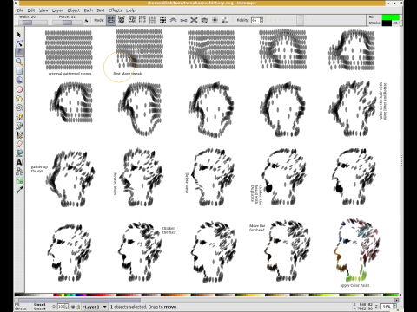Image resolution: width=417 pixels, height=312 pixels.
Task: Toggle the pressure sensitivity icon beside Force
Action: (86, 21)
